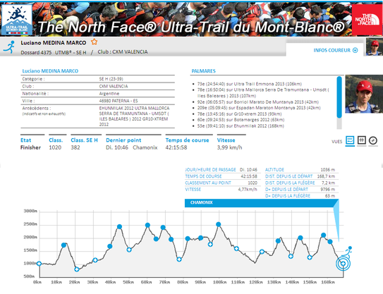Click the 'Luciano MEDINA MARCO' blue section heading
Viewport: 383px width, 294px height.
click(50, 71)
